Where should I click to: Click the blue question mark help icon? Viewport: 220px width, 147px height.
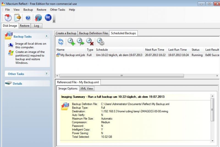28,18
